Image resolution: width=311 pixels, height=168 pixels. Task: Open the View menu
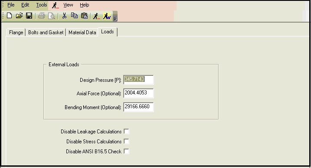click(x=68, y=5)
